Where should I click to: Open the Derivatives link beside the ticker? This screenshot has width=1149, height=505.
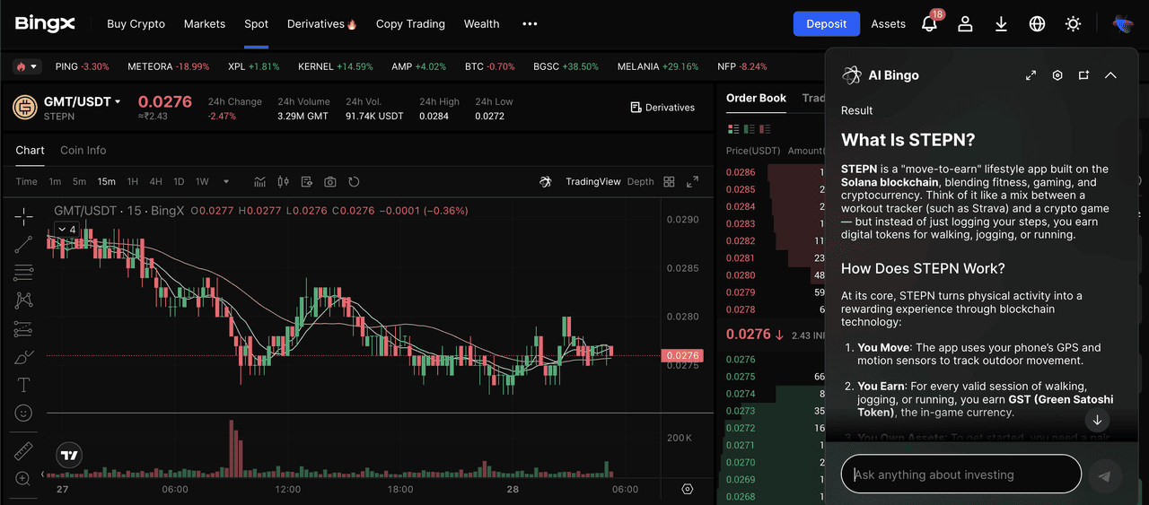point(662,108)
